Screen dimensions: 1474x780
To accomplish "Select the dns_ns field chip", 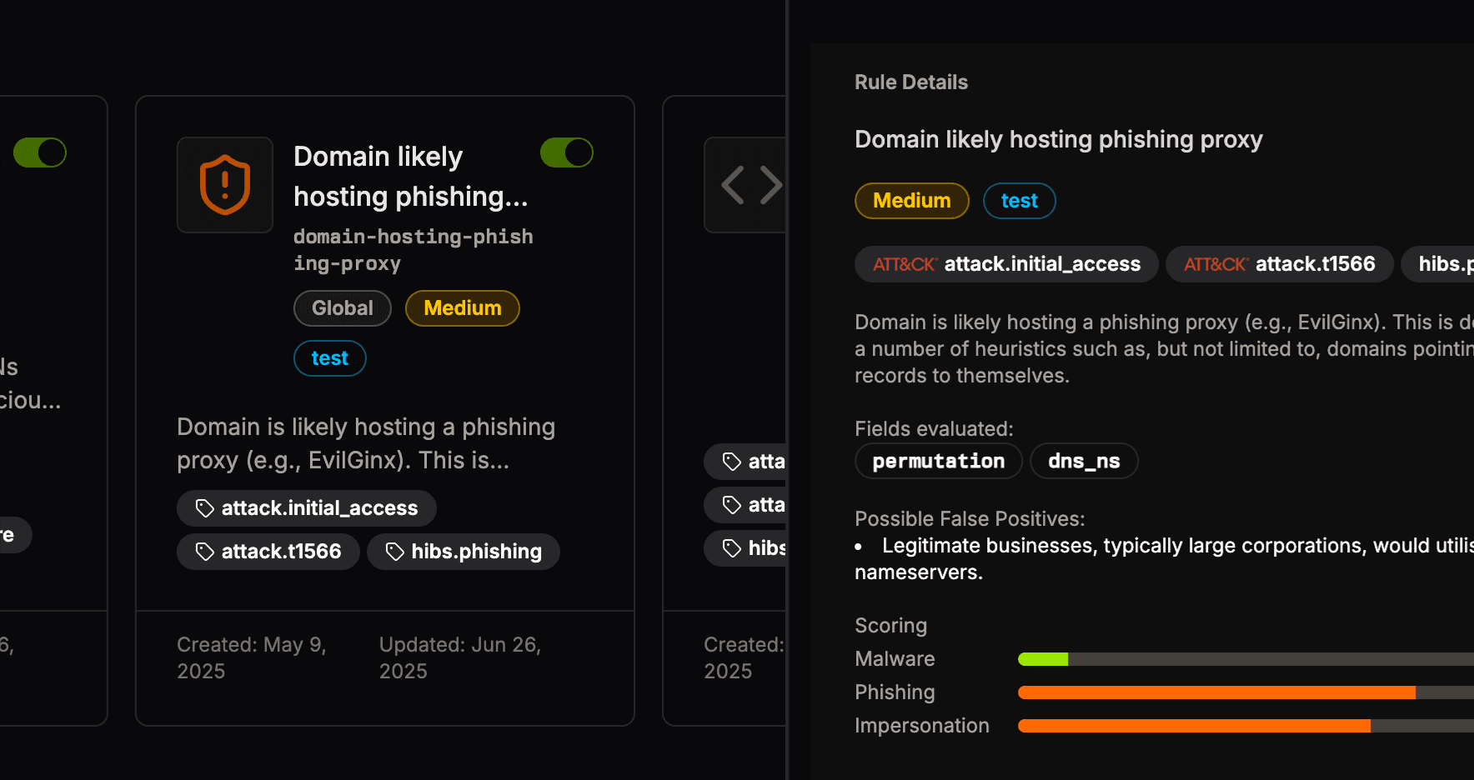I will coord(1084,461).
